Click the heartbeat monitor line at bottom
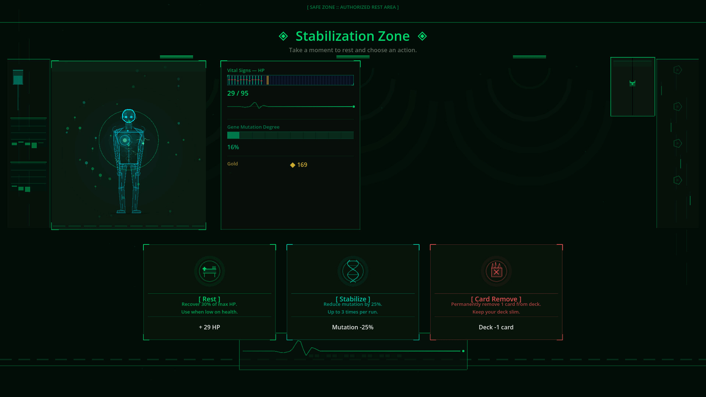The image size is (706, 397). [353, 351]
